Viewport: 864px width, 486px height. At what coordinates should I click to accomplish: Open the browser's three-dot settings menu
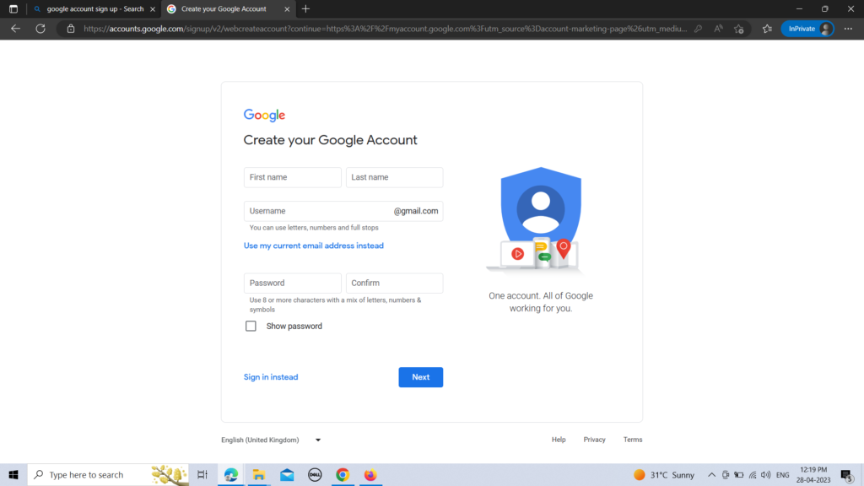pos(848,29)
